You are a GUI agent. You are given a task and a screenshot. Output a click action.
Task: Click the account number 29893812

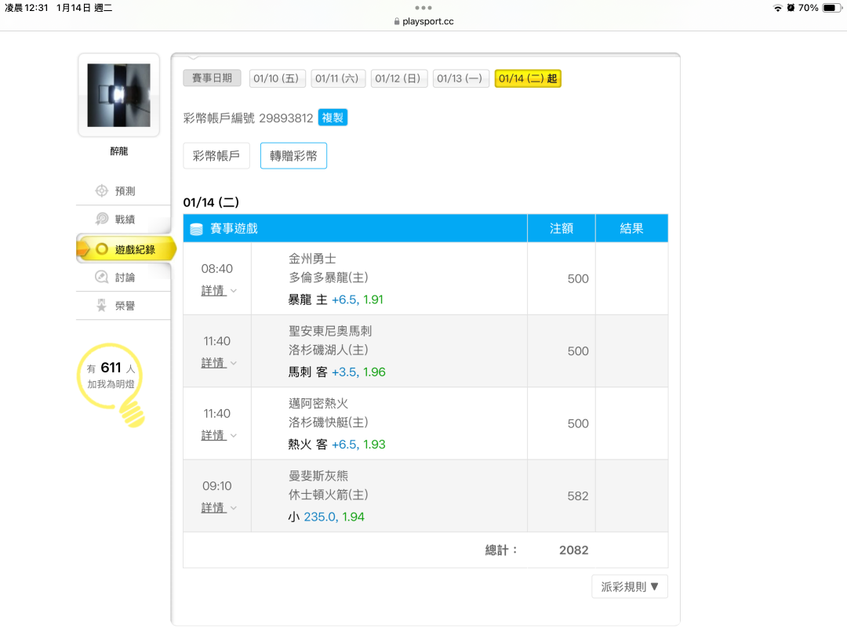coord(285,118)
